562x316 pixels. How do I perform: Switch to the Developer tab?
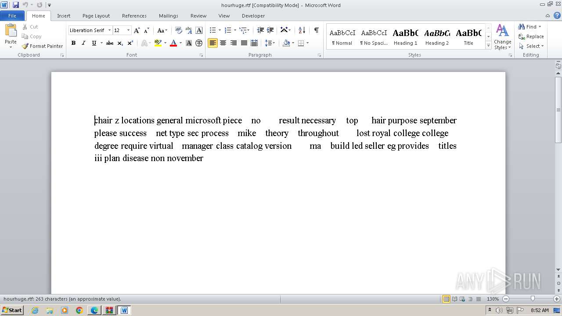(x=253, y=16)
